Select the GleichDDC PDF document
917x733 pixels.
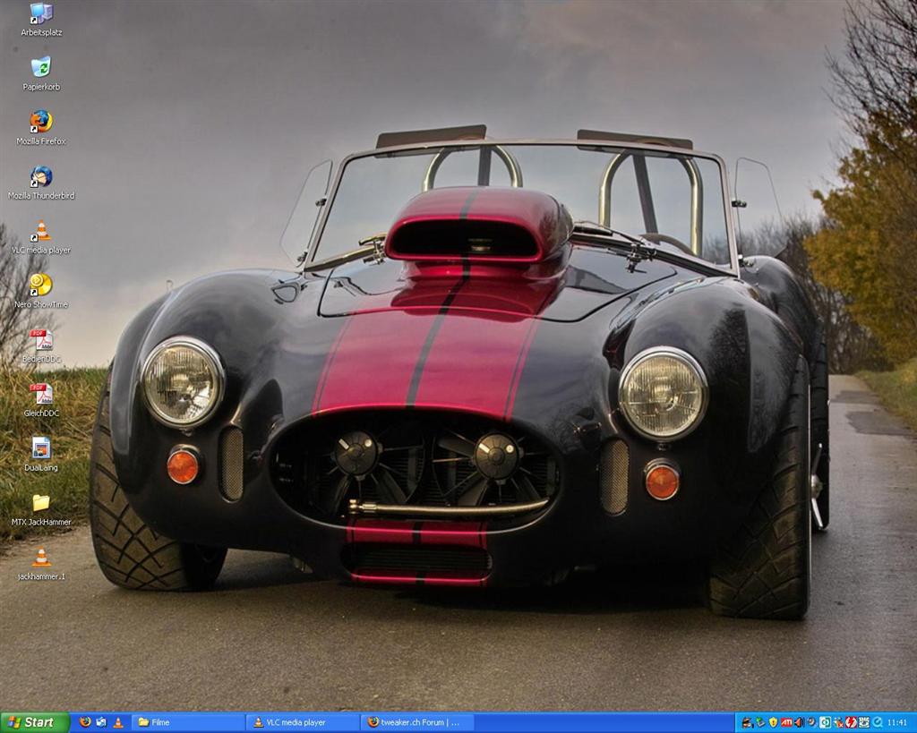(x=41, y=395)
